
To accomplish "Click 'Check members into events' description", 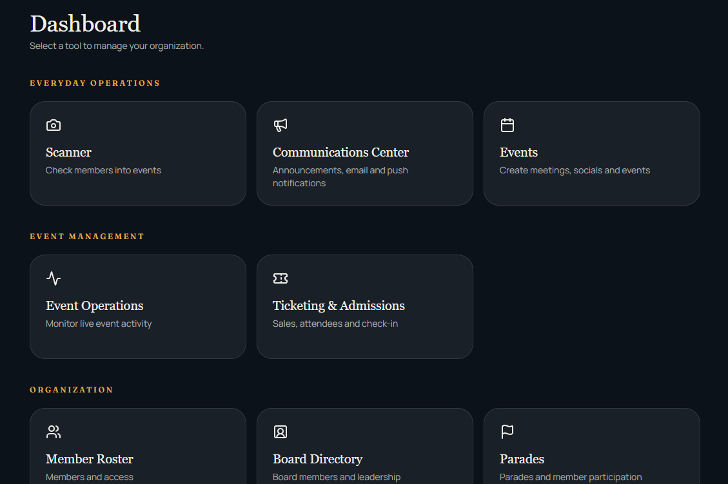I will click(x=104, y=170).
